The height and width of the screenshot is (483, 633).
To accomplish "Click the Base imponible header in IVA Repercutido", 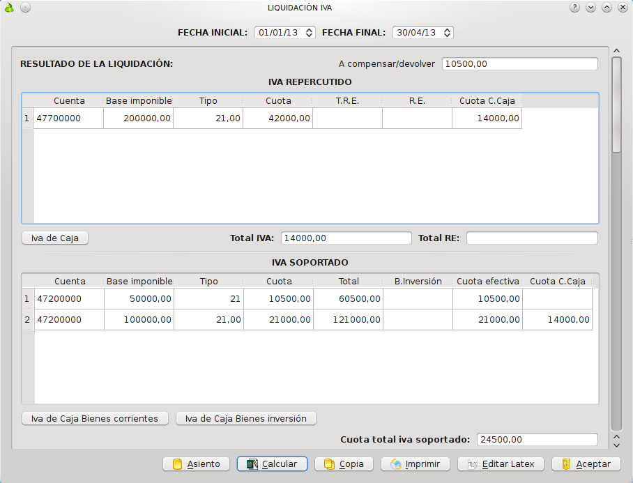I will click(x=139, y=101).
